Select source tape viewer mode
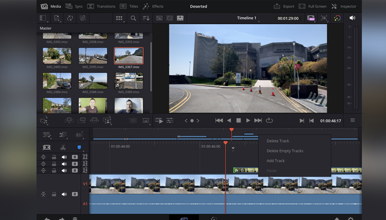The height and width of the screenshot is (220, 386). [170, 18]
